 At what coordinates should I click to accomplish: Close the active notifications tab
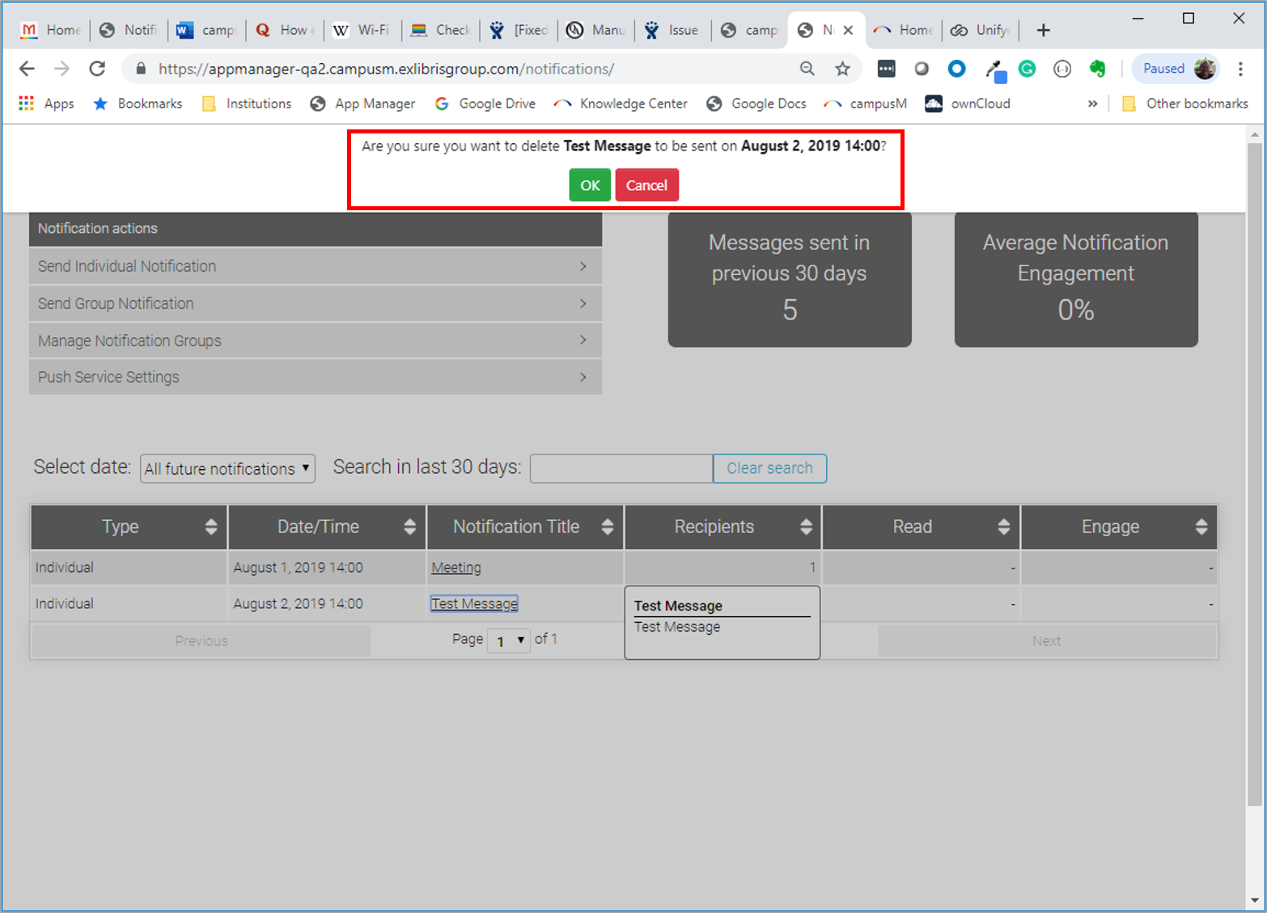tap(848, 30)
